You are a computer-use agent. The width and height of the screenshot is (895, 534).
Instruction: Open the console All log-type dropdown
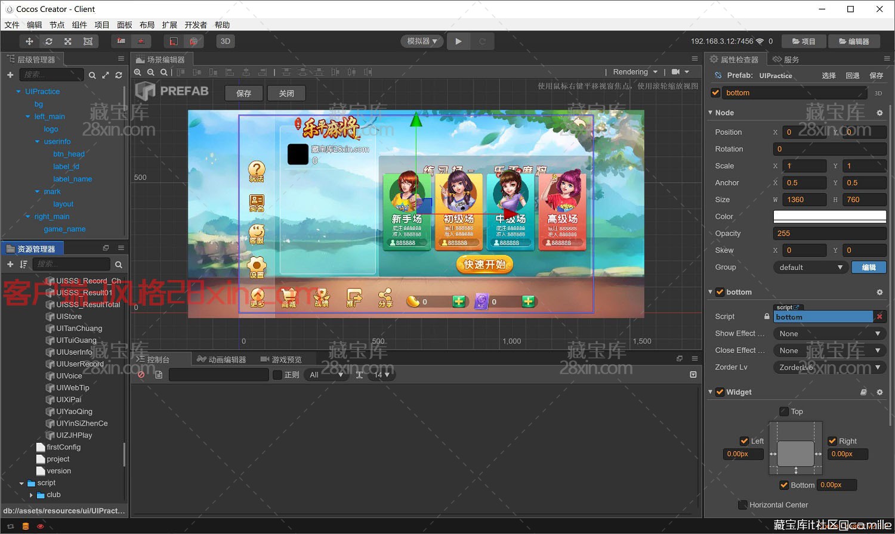(x=325, y=375)
